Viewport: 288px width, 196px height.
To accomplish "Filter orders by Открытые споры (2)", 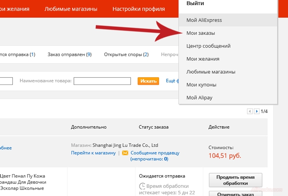I will pos(126,54).
